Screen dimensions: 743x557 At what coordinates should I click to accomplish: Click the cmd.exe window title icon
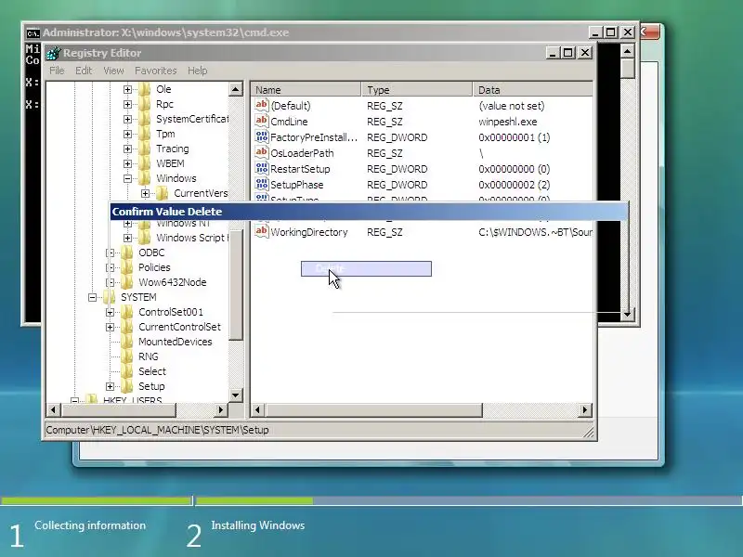tap(33, 33)
